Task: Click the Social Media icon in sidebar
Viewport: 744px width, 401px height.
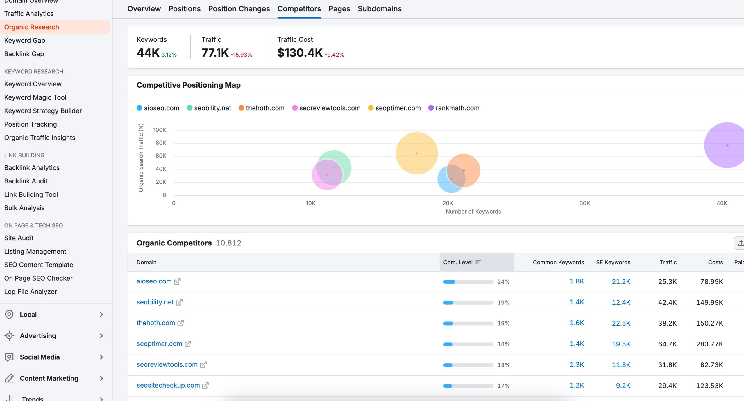Action: coord(9,357)
